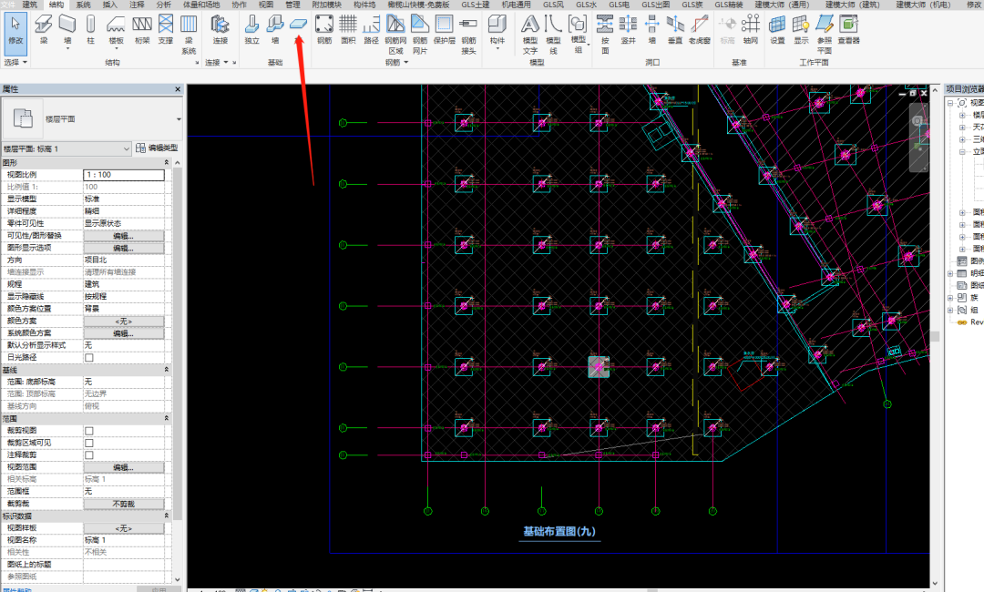984x592 pixels.
Task: Switch to the 建筑 ribbon tab
Action: pyautogui.click(x=30, y=5)
